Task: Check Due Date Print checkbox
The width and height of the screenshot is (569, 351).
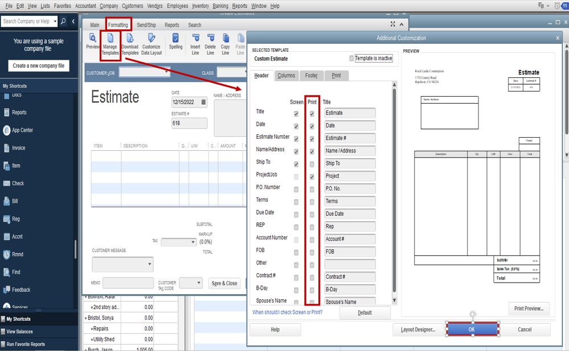Action: coord(312,214)
